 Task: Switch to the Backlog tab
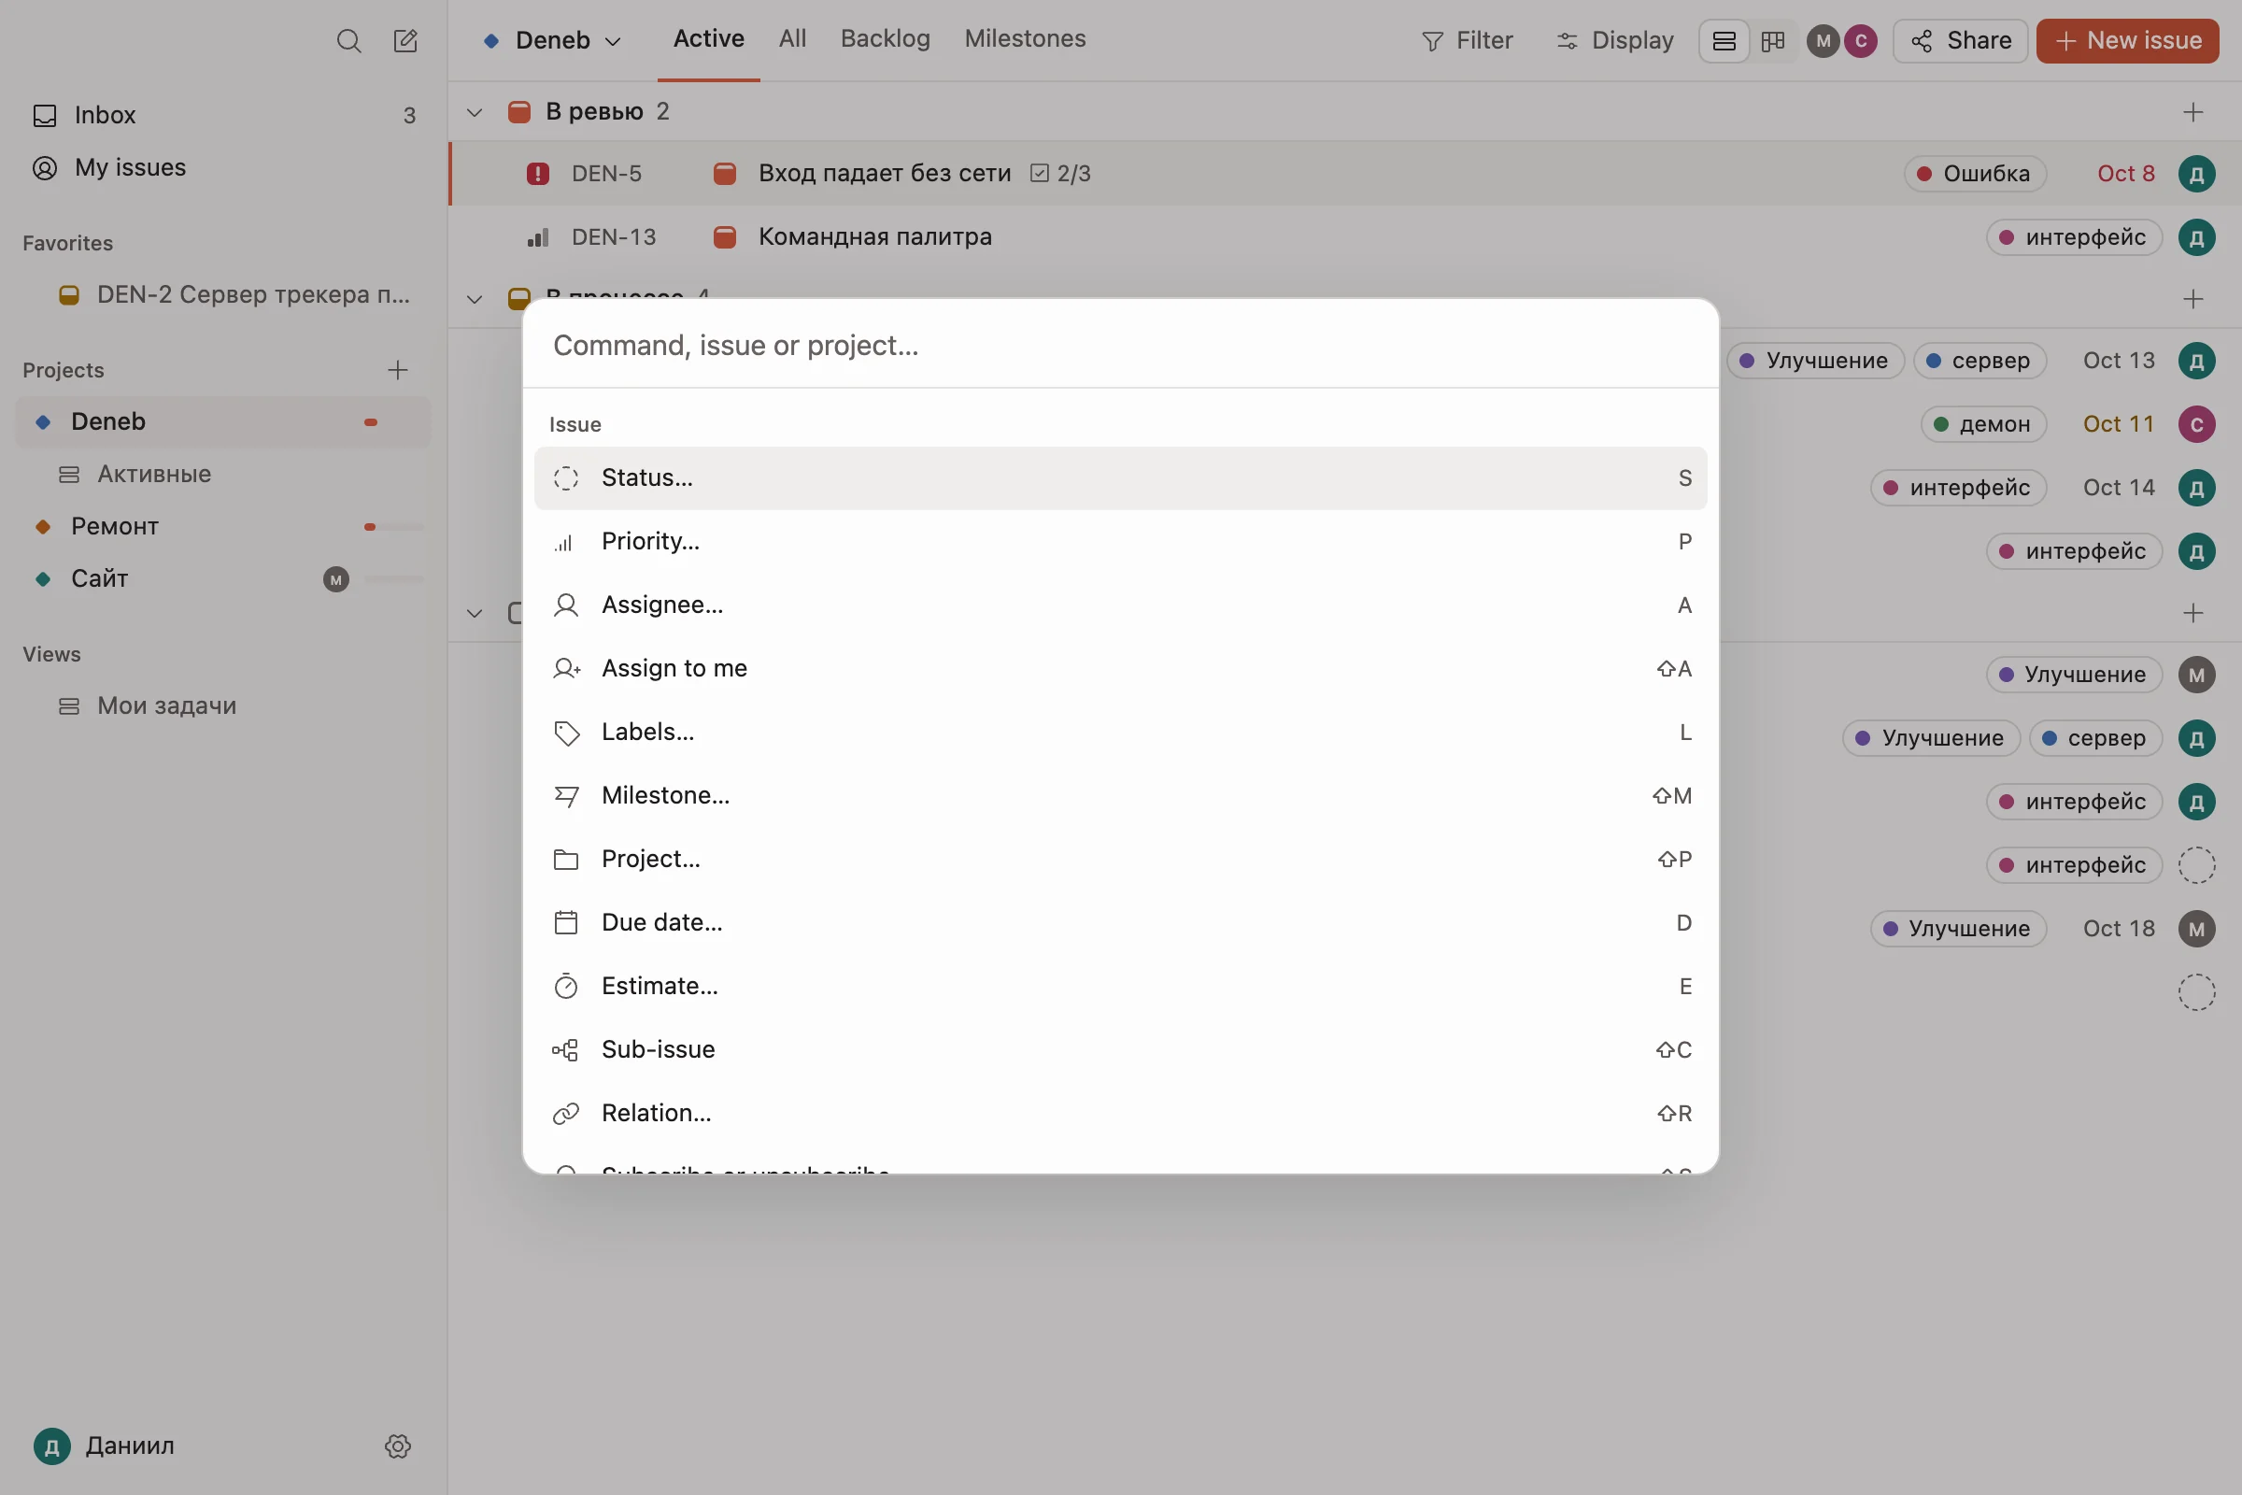point(885,39)
